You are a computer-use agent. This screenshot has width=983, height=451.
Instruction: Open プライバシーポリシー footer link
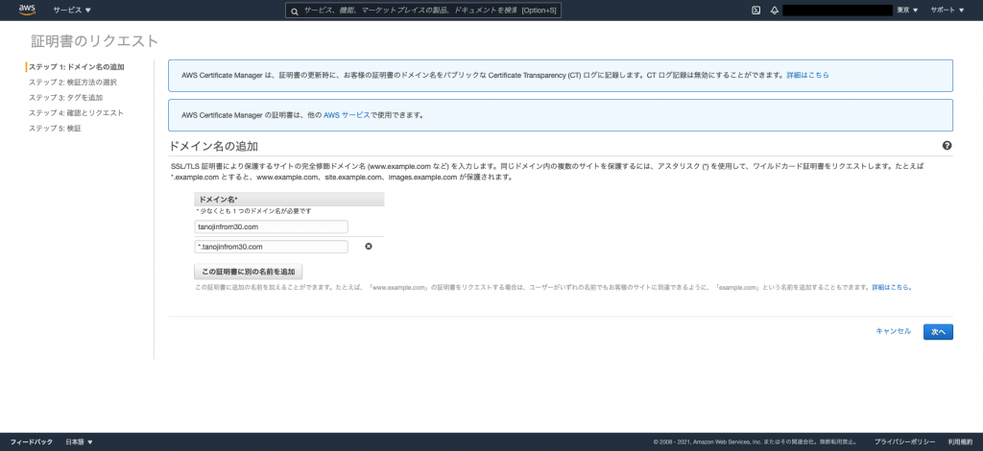tap(904, 441)
